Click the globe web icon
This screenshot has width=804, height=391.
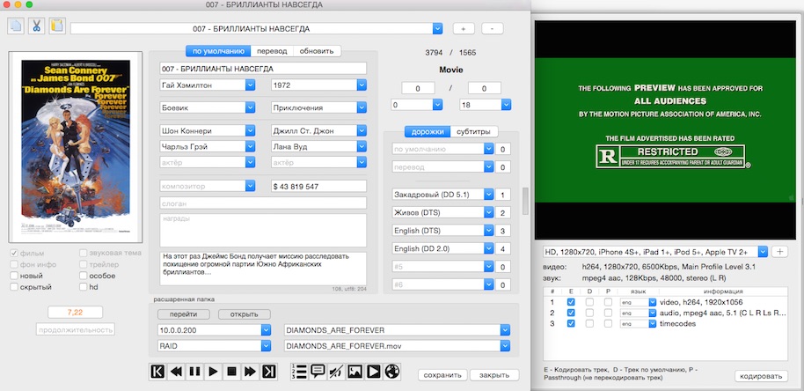pyautogui.click(x=391, y=372)
